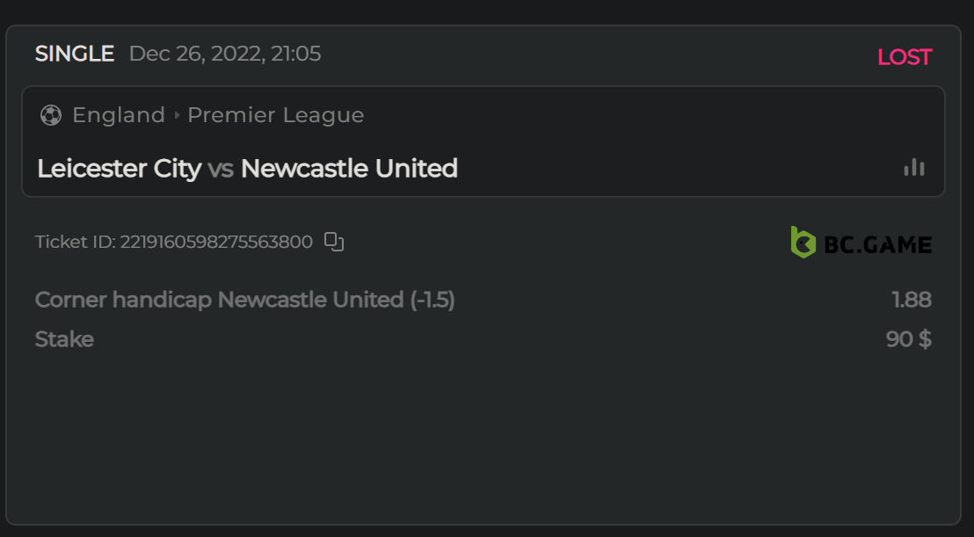Click the 'vs' text between teams
The image size is (974, 537).
click(221, 168)
